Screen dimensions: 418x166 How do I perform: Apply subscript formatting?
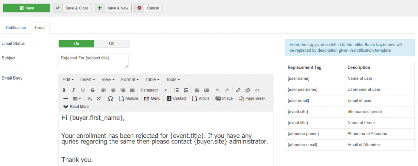click(x=89, y=98)
